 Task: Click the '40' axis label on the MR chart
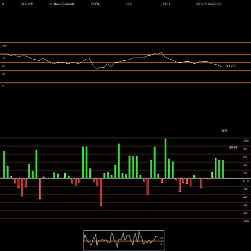click(245, 165)
